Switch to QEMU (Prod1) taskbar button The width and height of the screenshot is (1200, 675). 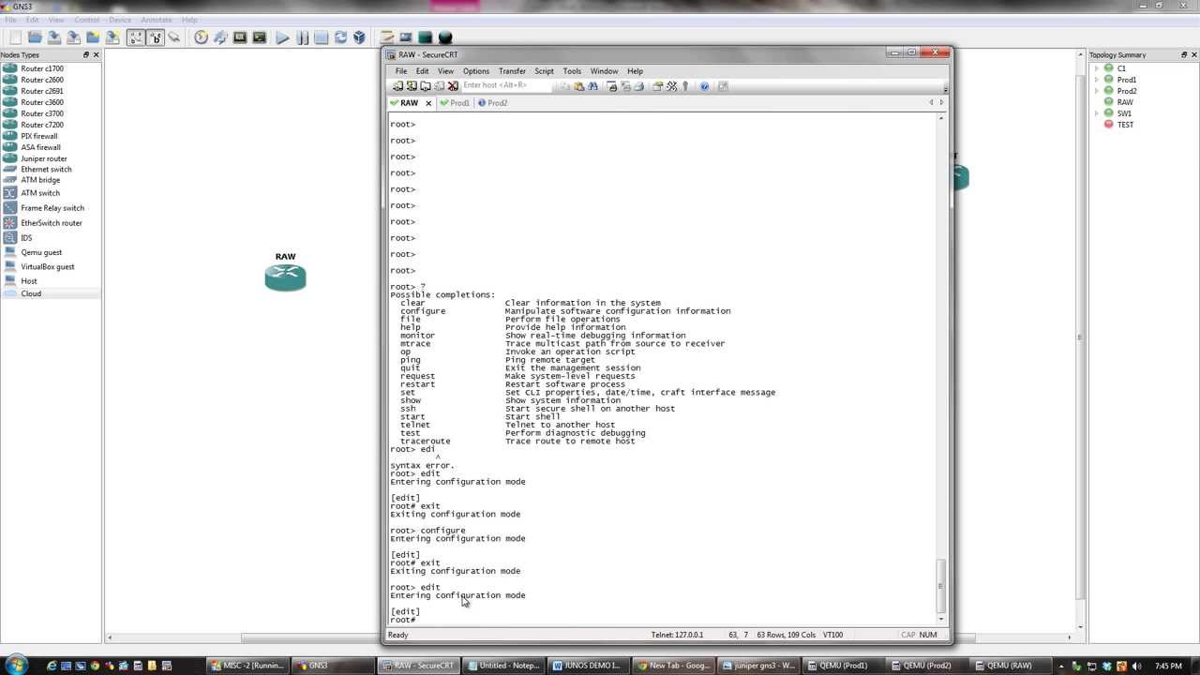point(842,666)
